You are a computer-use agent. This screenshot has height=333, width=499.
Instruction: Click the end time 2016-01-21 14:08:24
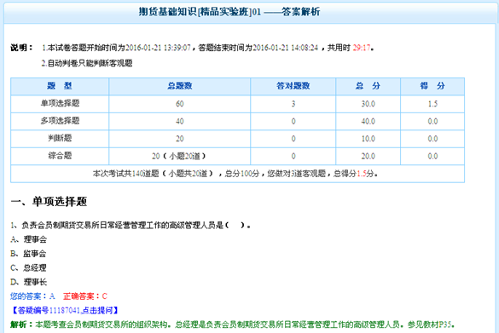pyautogui.click(x=286, y=48)
